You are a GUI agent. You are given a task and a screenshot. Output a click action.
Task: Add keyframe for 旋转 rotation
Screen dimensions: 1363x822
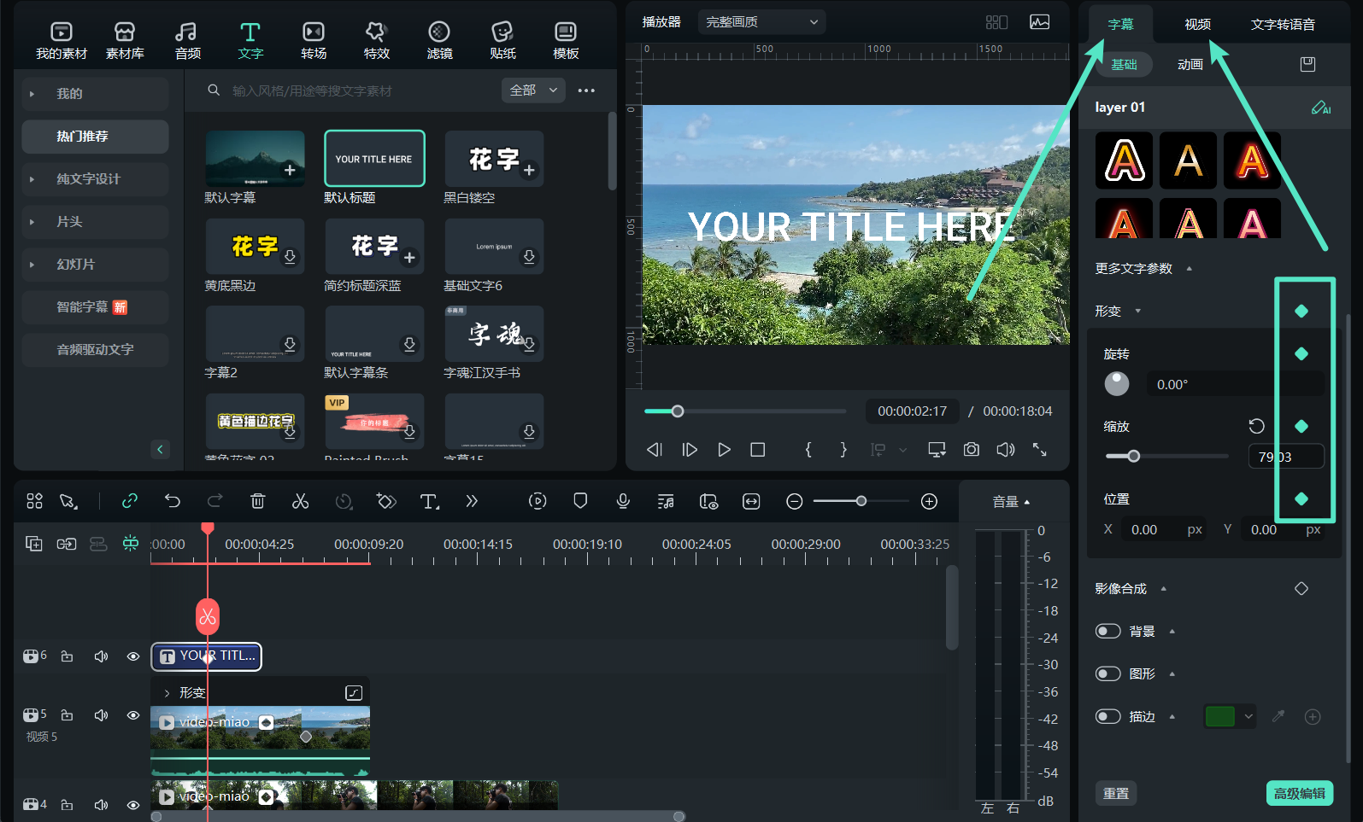coord(1301,354)
